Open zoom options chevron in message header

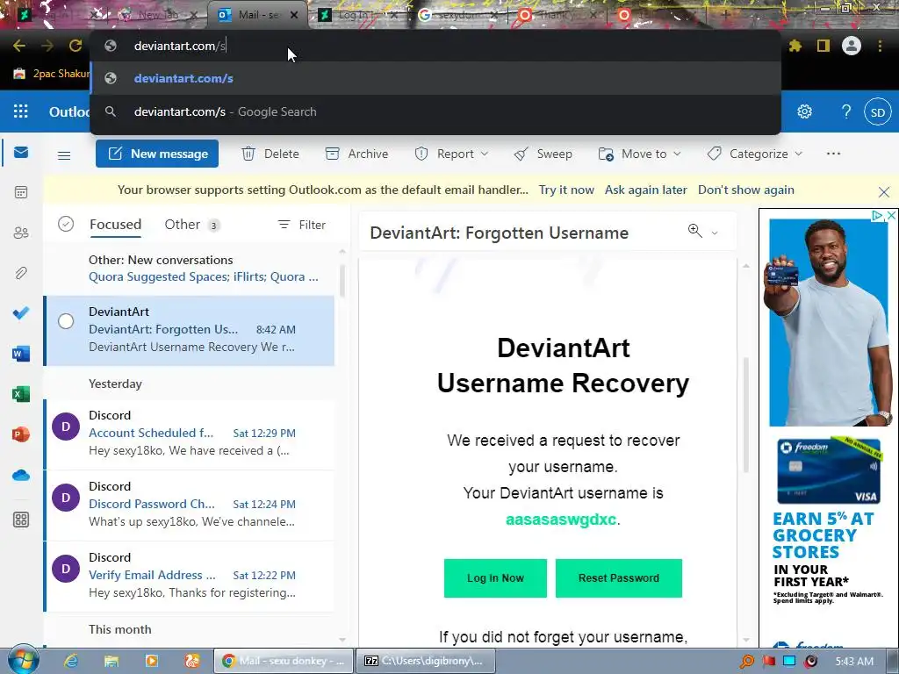[715, 233]
